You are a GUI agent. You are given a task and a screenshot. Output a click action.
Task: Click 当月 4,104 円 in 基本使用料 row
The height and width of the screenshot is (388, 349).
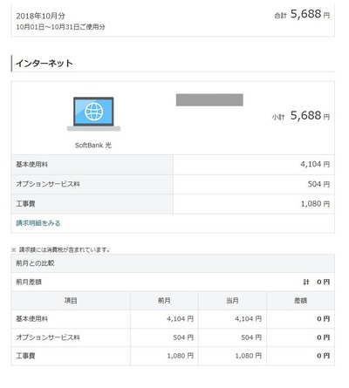(248, 319)
